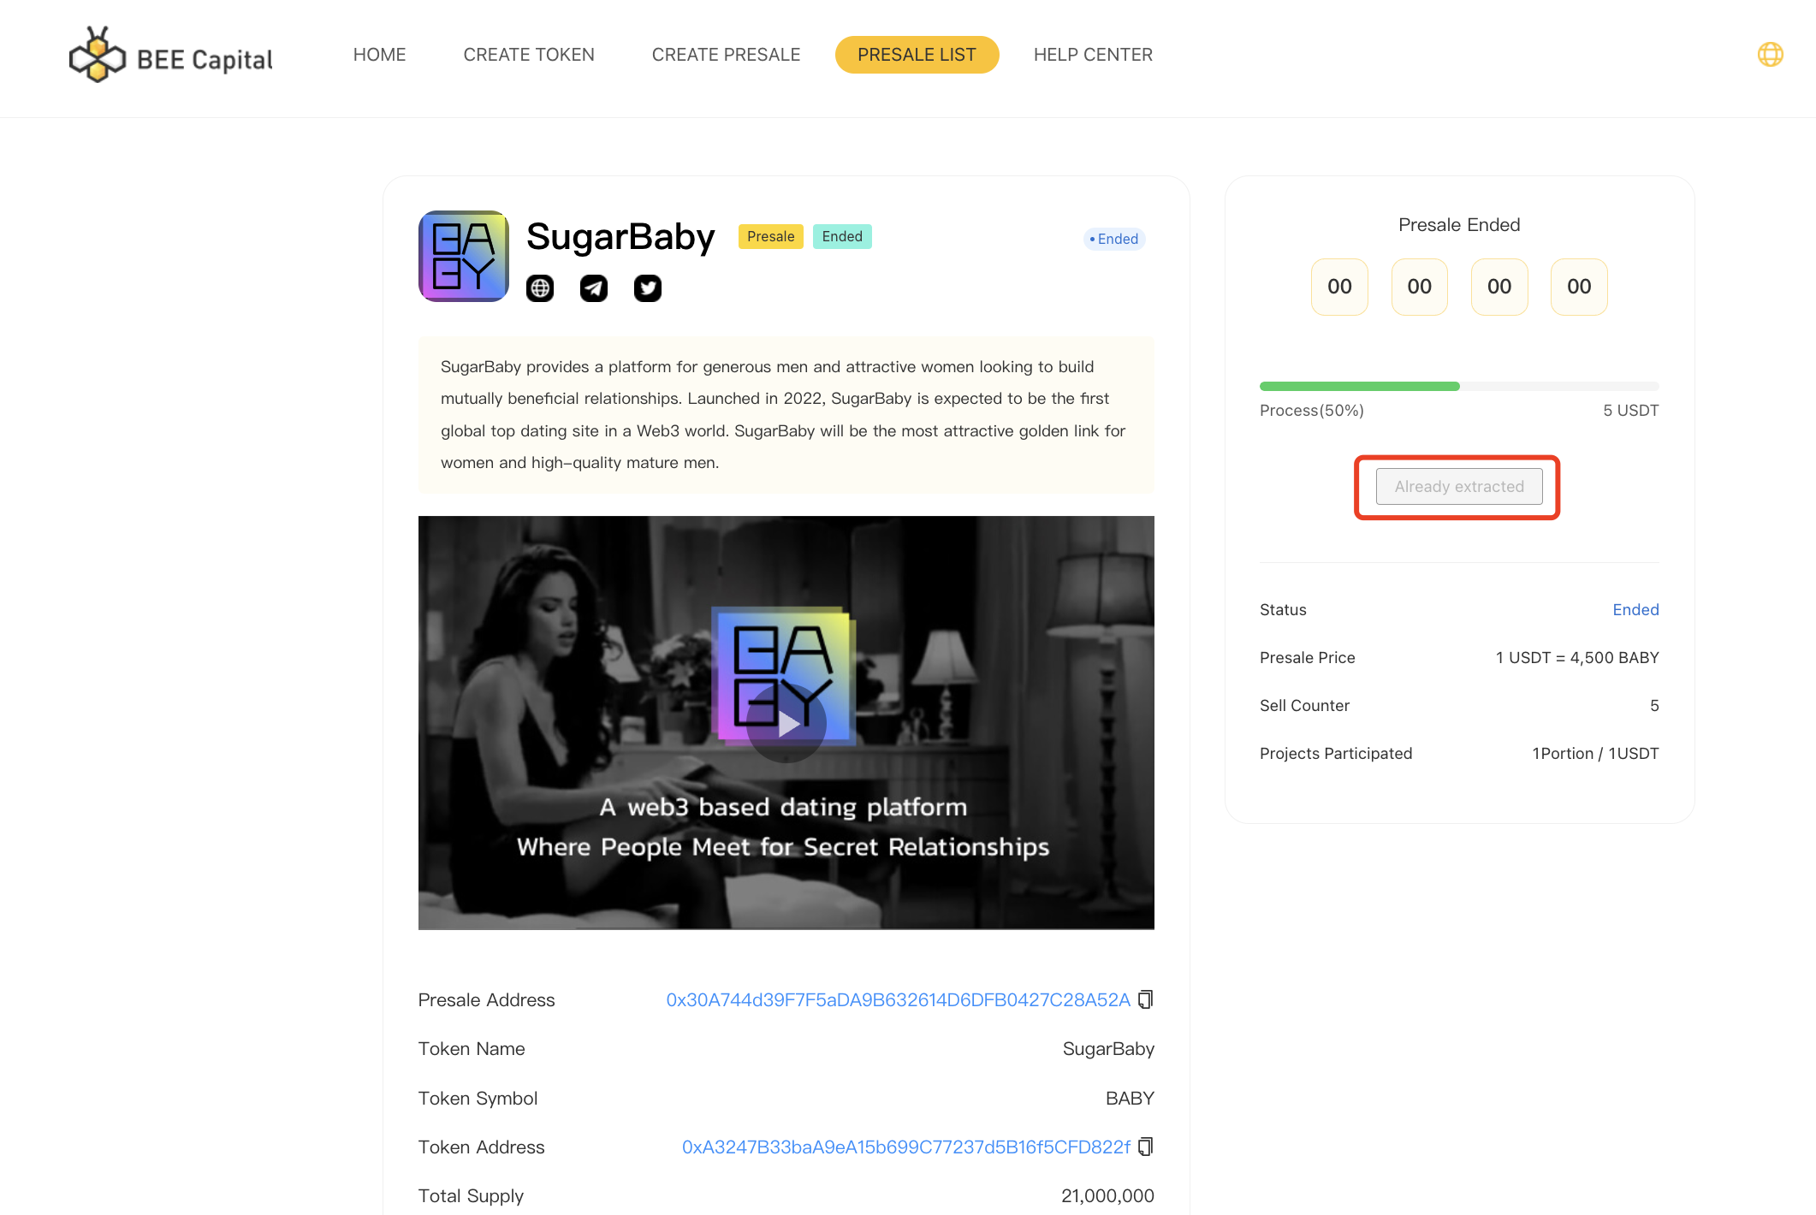Click the SugarBaby project logo
The image size is (1816, 1215).
point(464,257)
